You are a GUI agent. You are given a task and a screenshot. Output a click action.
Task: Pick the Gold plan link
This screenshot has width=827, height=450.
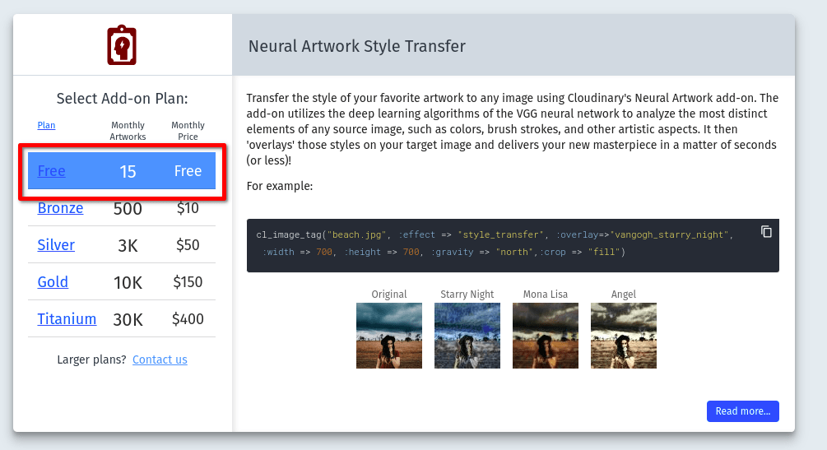click(x=53, y=281)
